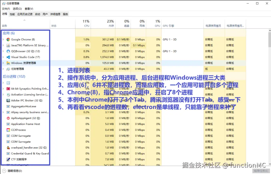271x174 pixels.
Task: Click the gear icon under 后台进程
Action: click(x=8, y=83)
